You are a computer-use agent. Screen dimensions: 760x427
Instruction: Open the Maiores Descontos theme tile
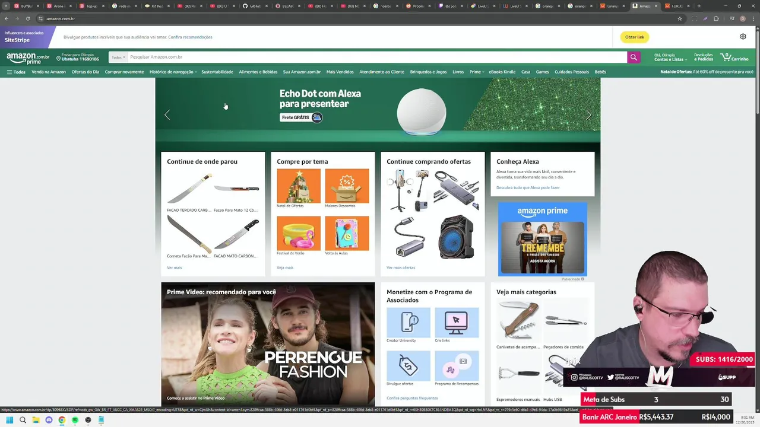coord(347,186)
